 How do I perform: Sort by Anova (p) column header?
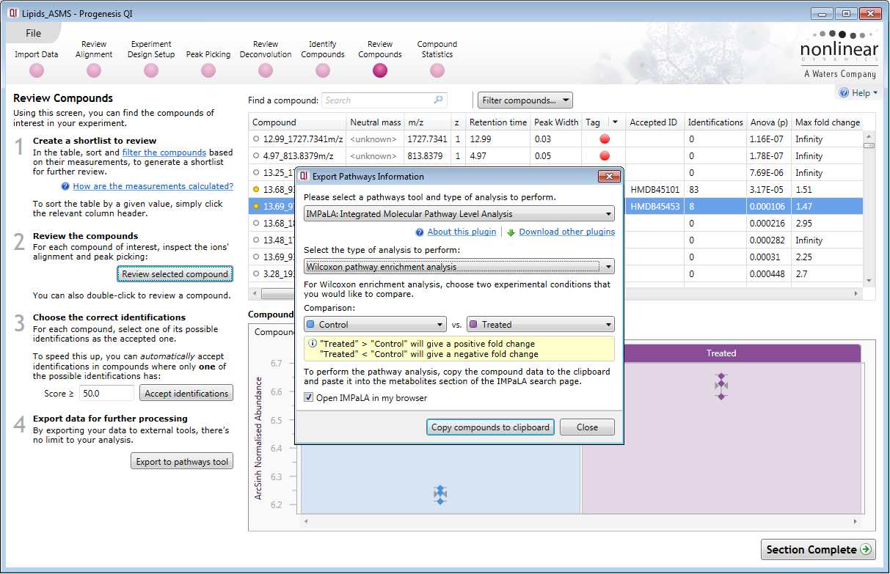(769, 122)
